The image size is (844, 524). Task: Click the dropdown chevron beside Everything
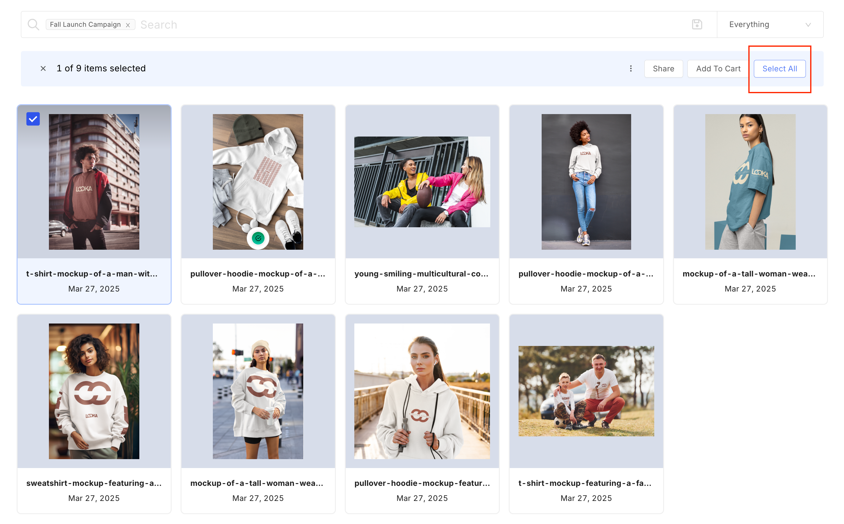808,25
